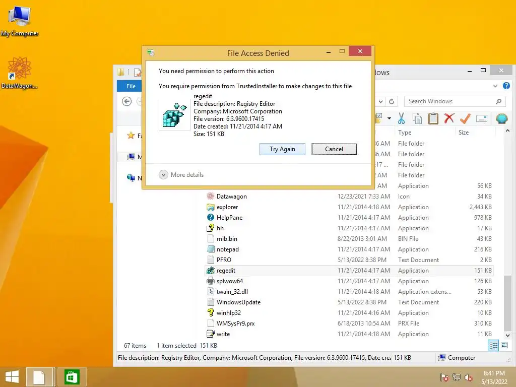Click network tray icon
The height and width of the screenshot is (387, 516).
(457, 377)
